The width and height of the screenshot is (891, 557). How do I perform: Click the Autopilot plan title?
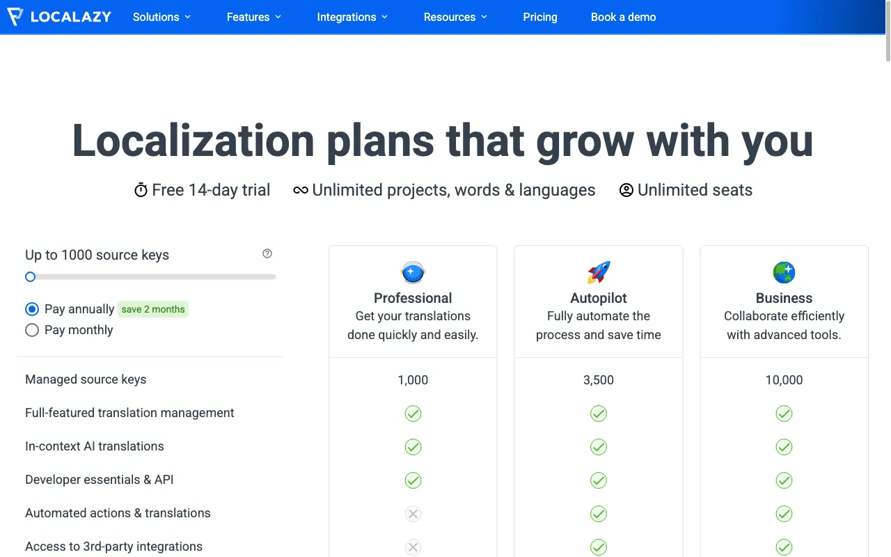click(599, 298)
